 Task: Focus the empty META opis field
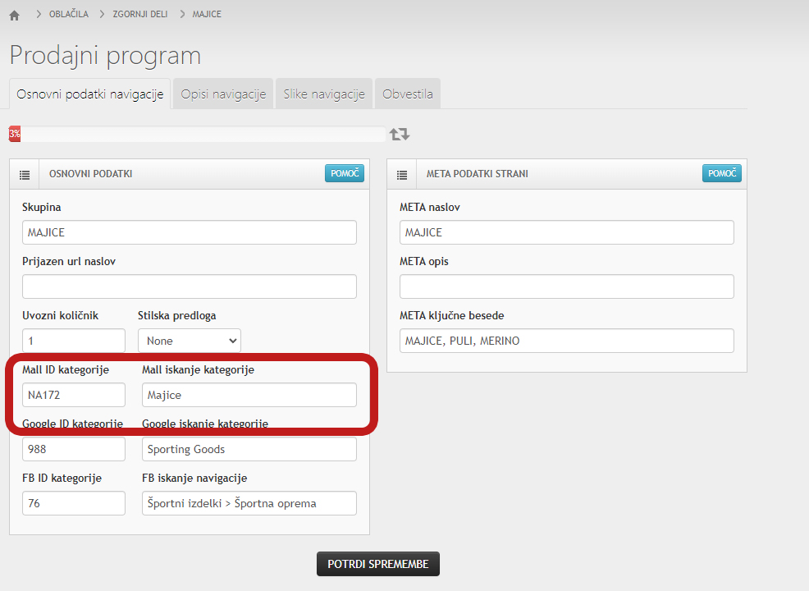tap(566, 286)
